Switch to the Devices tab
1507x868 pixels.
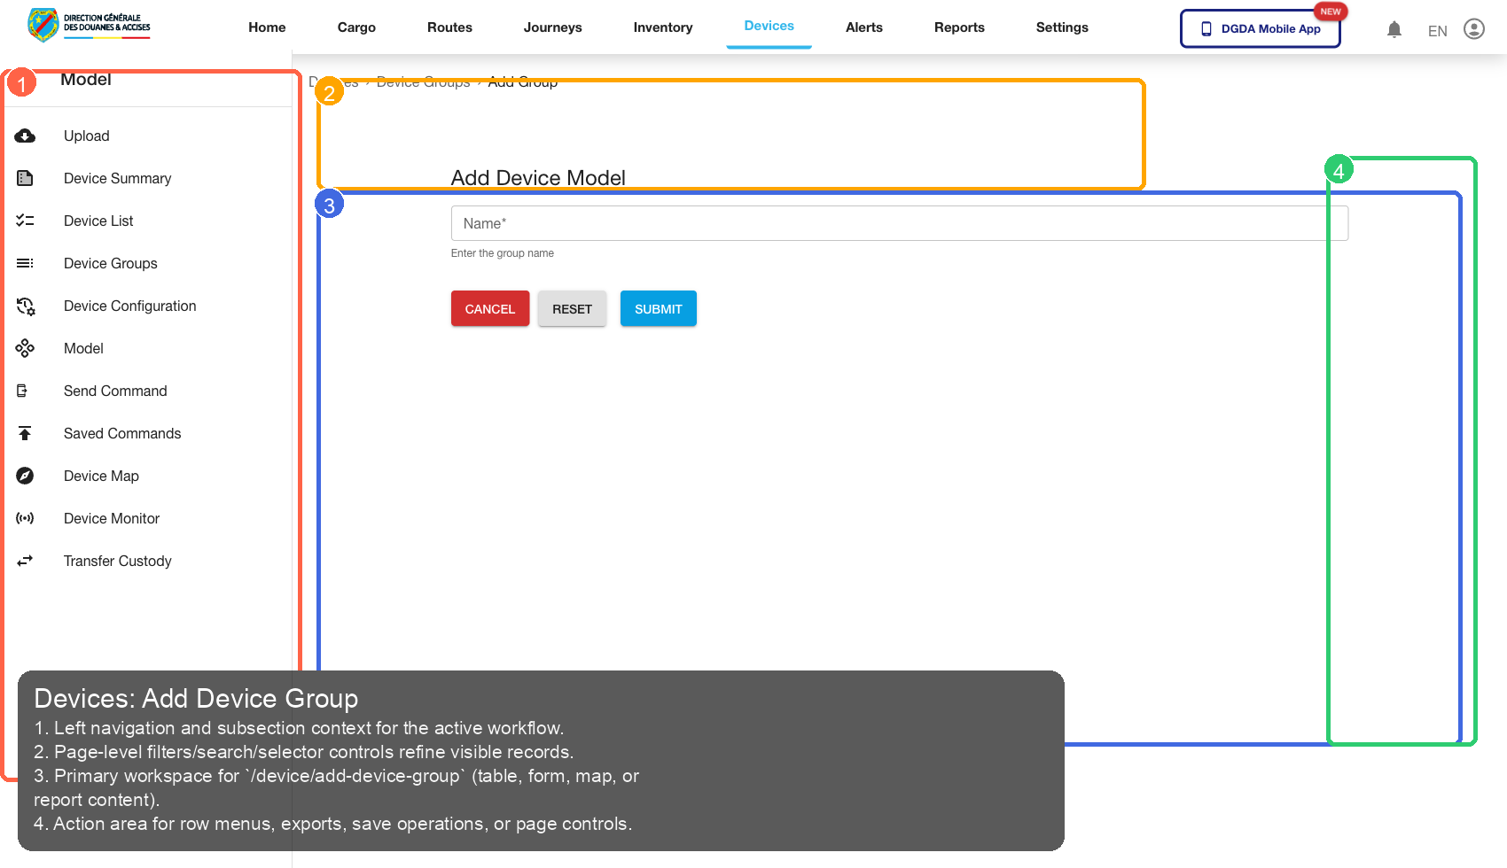pyautogui.click(x=769, y=26)
